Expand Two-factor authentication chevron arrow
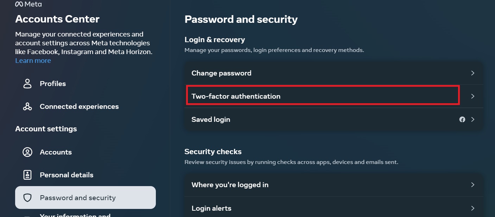The width and height of the screenshot is (495, 217). pos(473,96)
